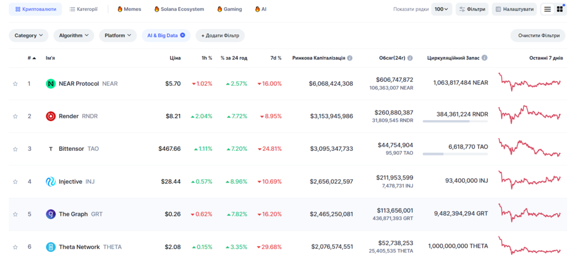Add Bittensor to watchlist star

pos(16,149)
